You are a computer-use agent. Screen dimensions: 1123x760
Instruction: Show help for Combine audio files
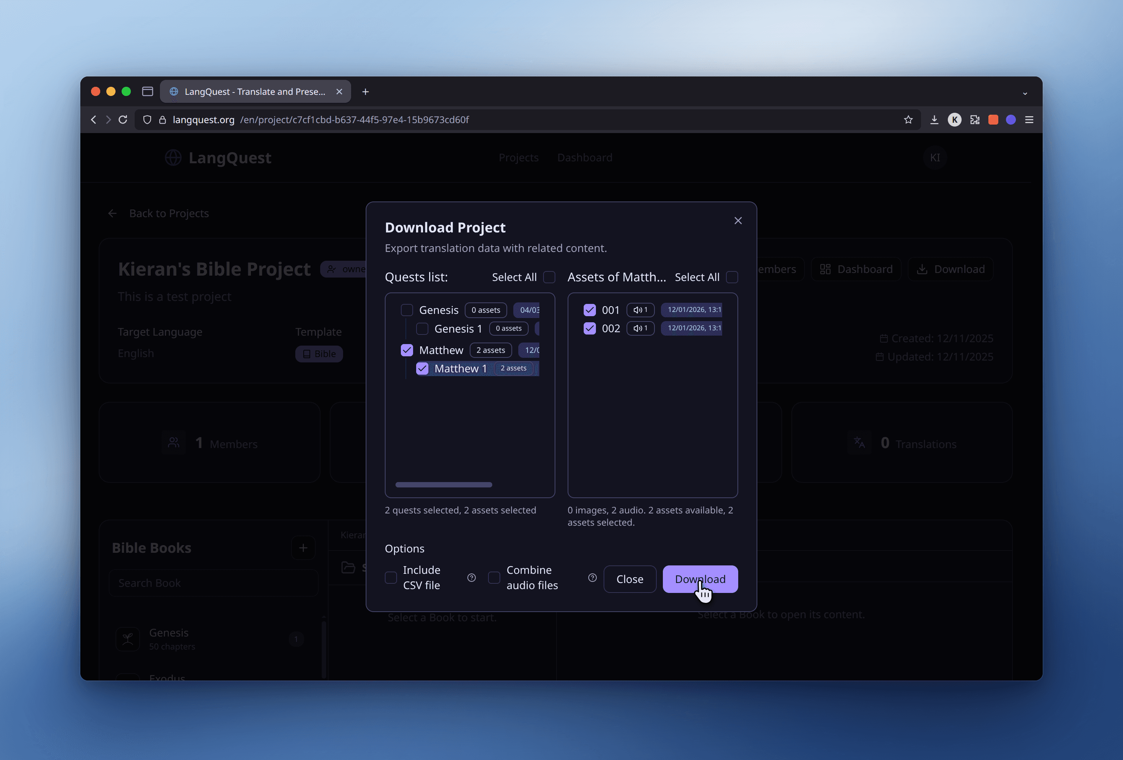[592, 578]
